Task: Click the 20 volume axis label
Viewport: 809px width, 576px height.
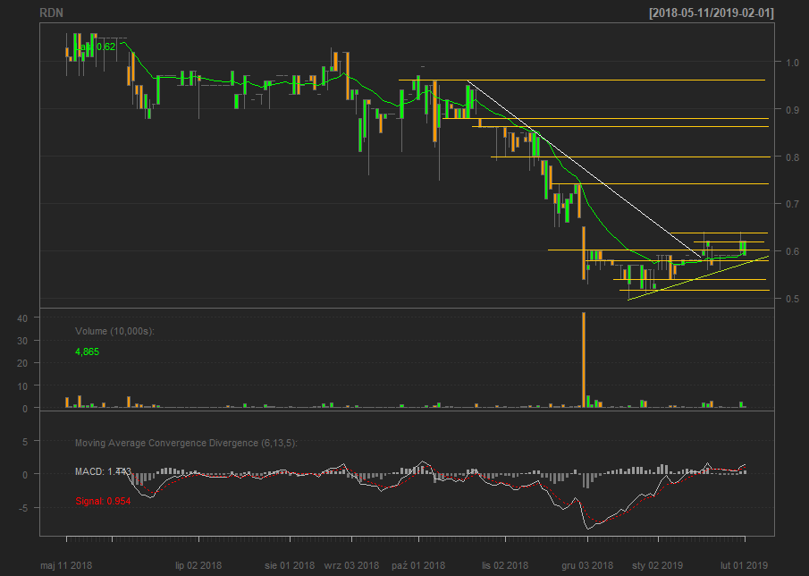Action: click(x=22, y=363)
